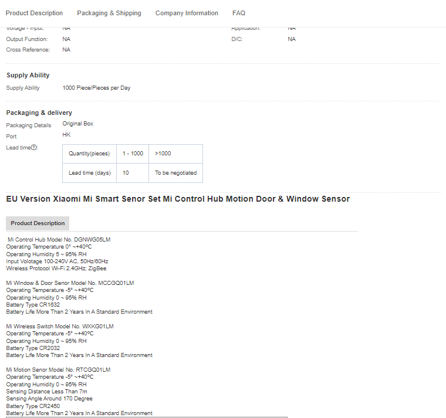Click 'Sensing Angle Around 170 Degree' line
Viewport: 446px width, 418px height.
49,399
